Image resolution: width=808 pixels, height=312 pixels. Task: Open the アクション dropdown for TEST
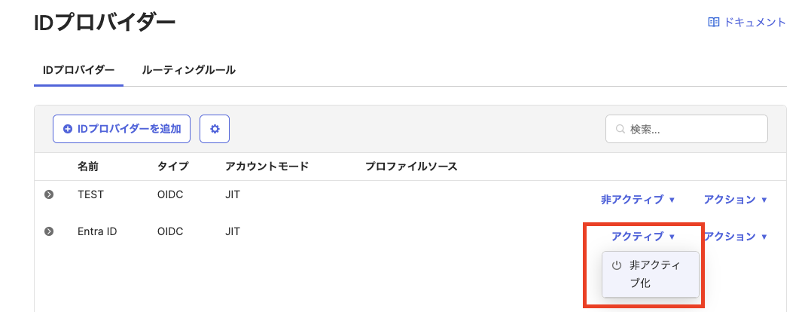735,200
